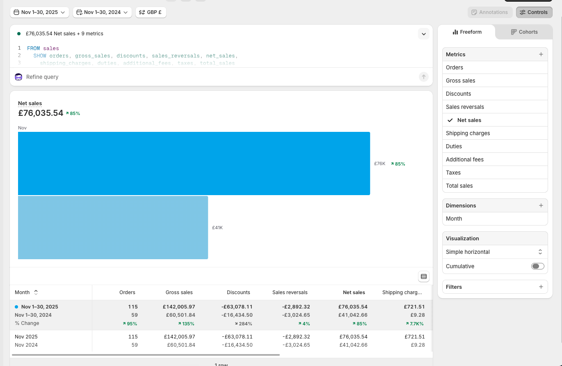Select the Shipping charges metric
Screen dimensions: 562x366
pos(495,133)
